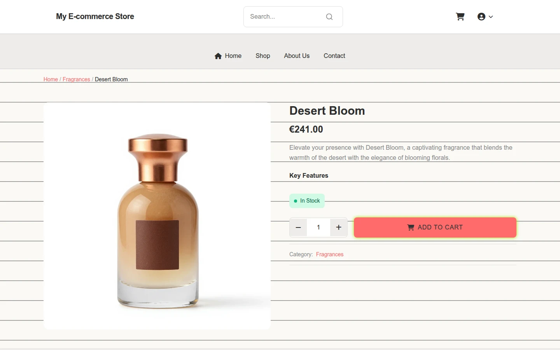Viewport: 560px width, 350px height.
Task: Select the Desert Bloom product title
Action: pos(327,111)
